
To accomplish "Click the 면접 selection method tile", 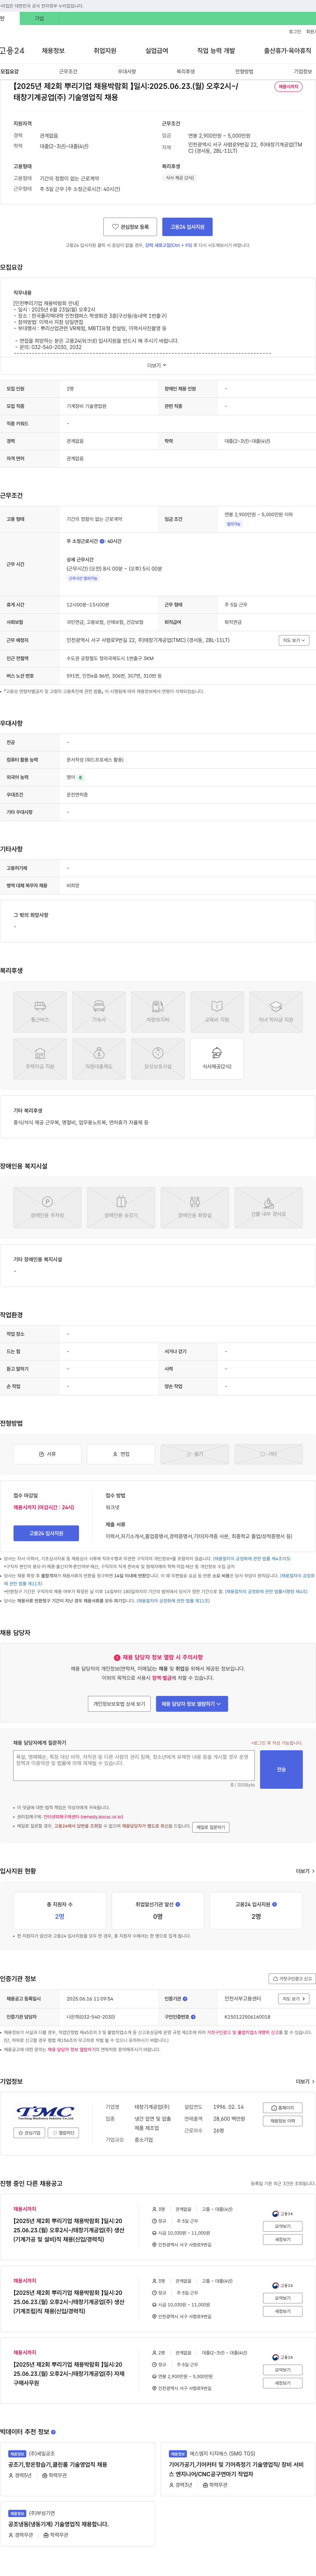I will coord(121,1454).
